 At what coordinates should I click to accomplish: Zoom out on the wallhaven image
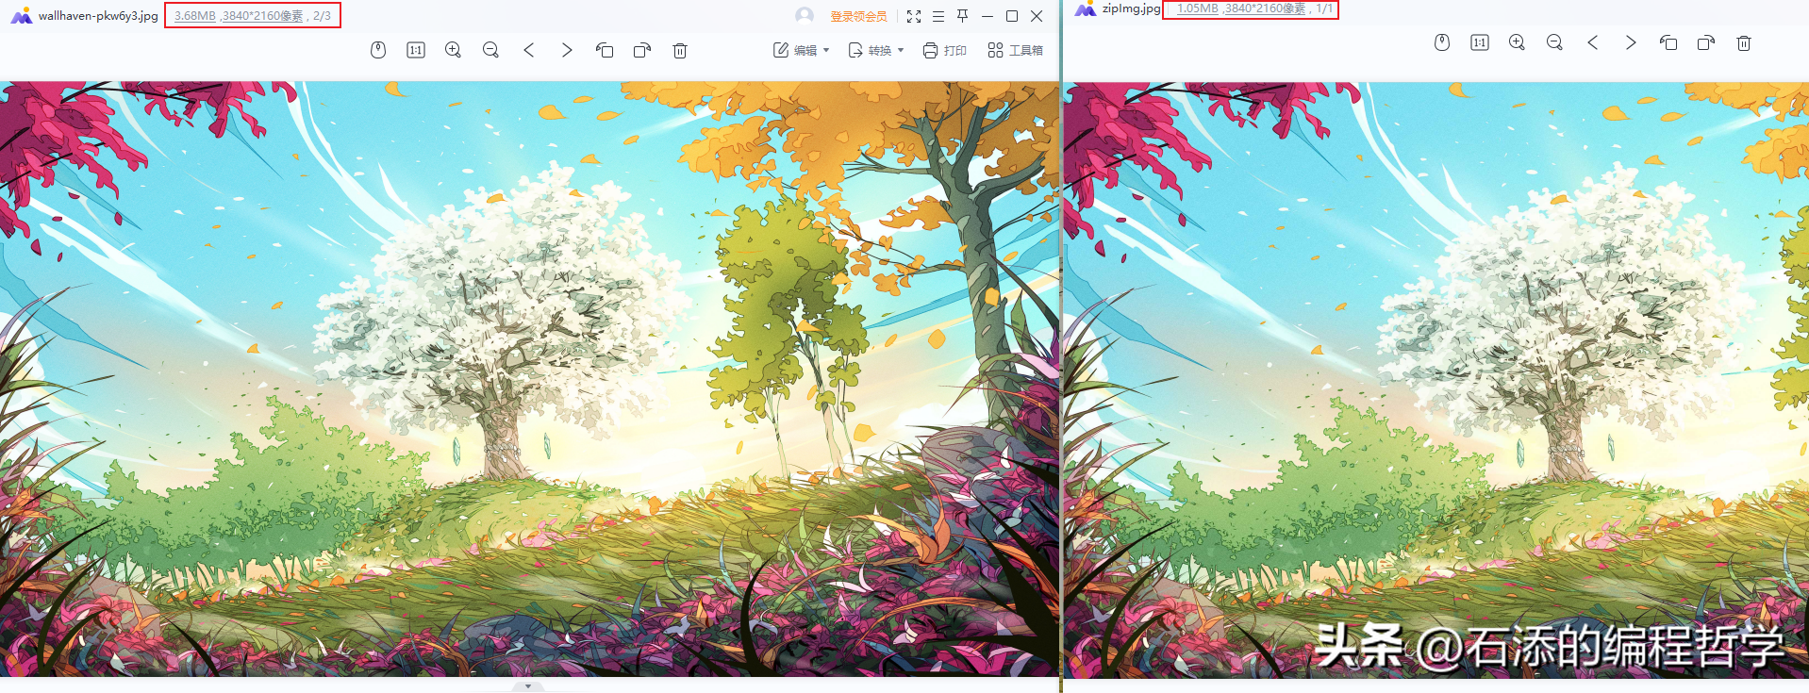pos(490,50)
